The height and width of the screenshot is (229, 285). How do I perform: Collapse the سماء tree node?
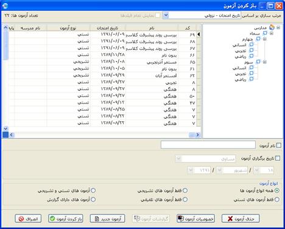tap(272, 33)
